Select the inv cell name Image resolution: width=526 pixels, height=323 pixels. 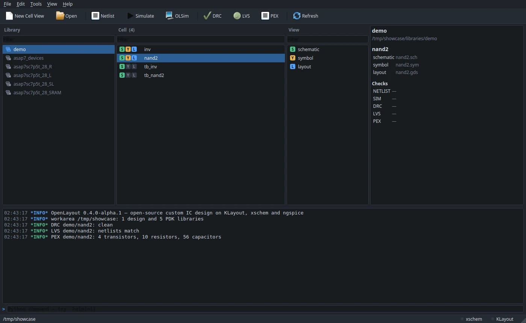pyautogui.click(x=147, y=49)
